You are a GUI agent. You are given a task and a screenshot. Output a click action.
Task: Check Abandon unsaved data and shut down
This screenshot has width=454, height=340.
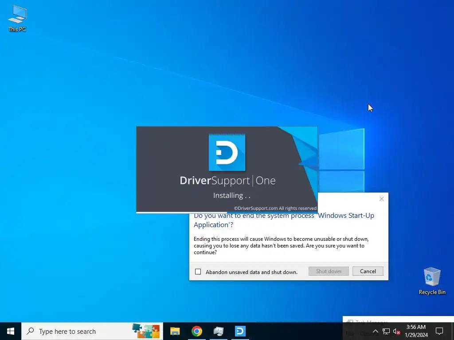pos(198,272)
